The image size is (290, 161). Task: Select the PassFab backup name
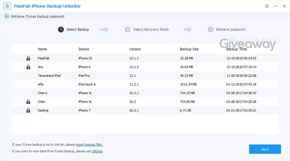pos(43,58)
